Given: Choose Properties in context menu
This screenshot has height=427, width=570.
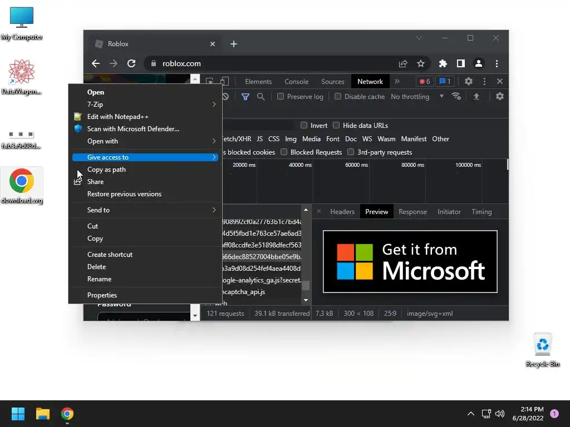Looking at the screenshot, I should [145, 295].
